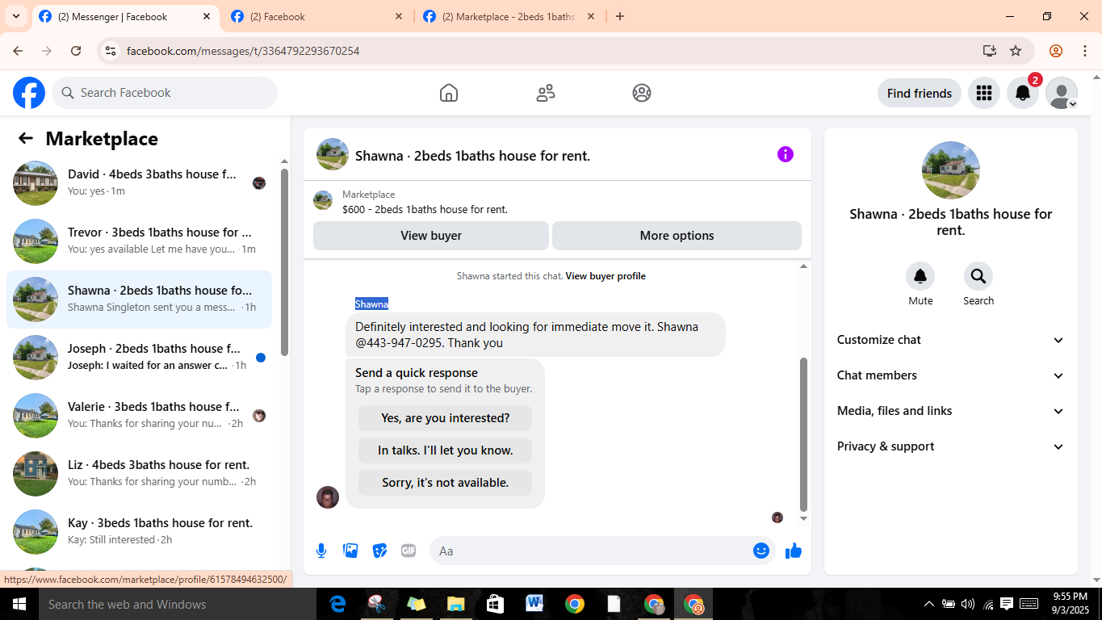Open Kay's 3beds 1baths conversation
The width and height of the screenshot is (1102, 620).
(139, 532)
